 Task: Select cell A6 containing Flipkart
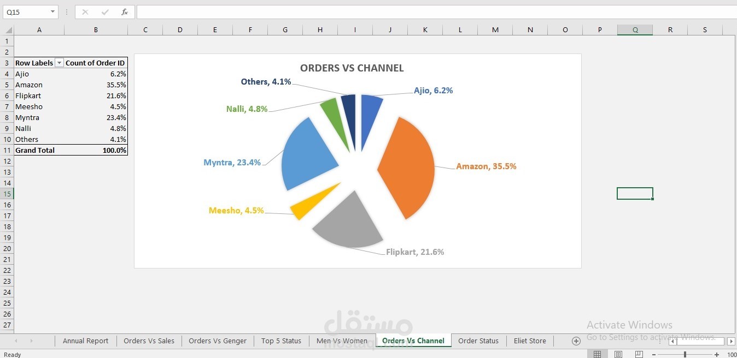(x=39, y=96)
